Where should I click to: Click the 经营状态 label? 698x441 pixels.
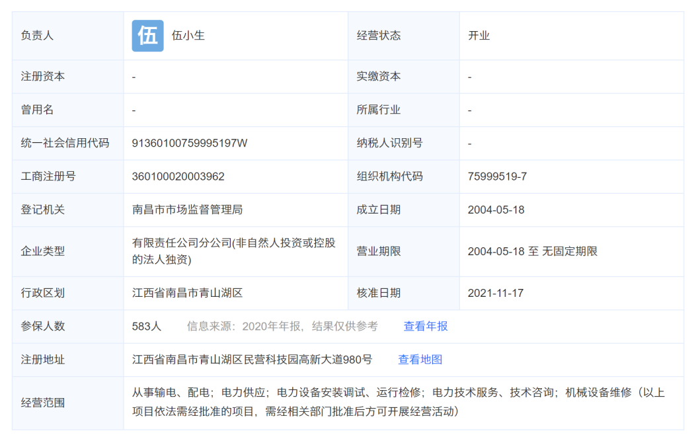click(x=378, y=36)
